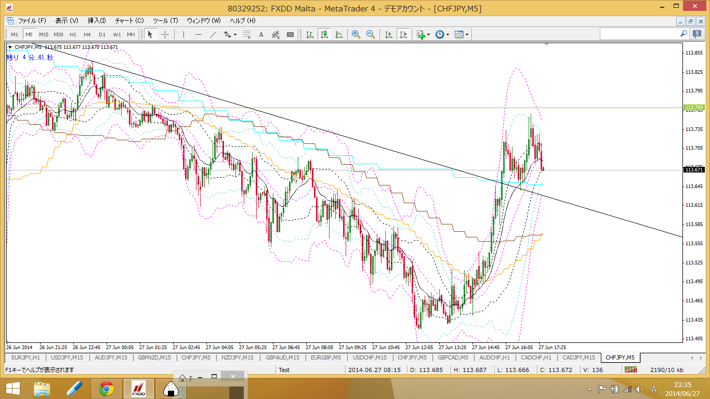The height and width of the screenshot is (399, 710).
Task: Switch chart to D1 timeframe
Action: pos(102,34)
